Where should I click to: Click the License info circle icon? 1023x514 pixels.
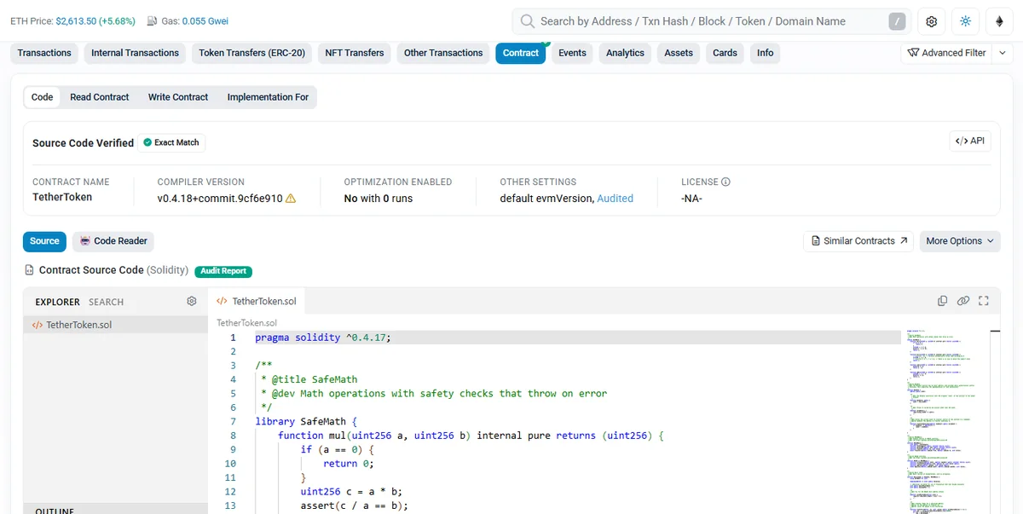pyautogui.click(x=726, y=182)
